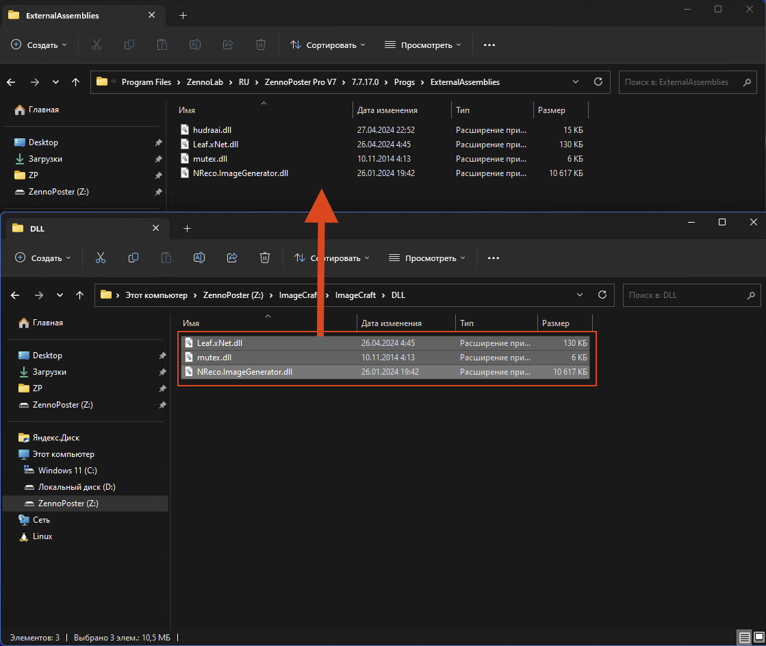Click ZennoLab in the breadcrumb path
Screen dimensions: 766x646
[205, 82]
